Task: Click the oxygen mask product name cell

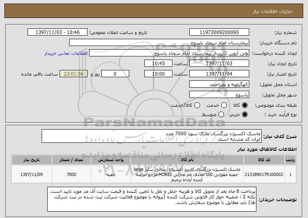Action: point(187,174)
